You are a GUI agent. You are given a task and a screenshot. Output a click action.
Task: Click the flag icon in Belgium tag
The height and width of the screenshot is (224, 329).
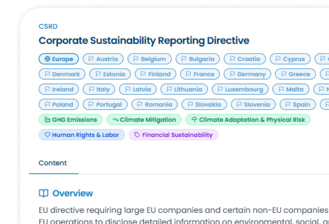136,59
